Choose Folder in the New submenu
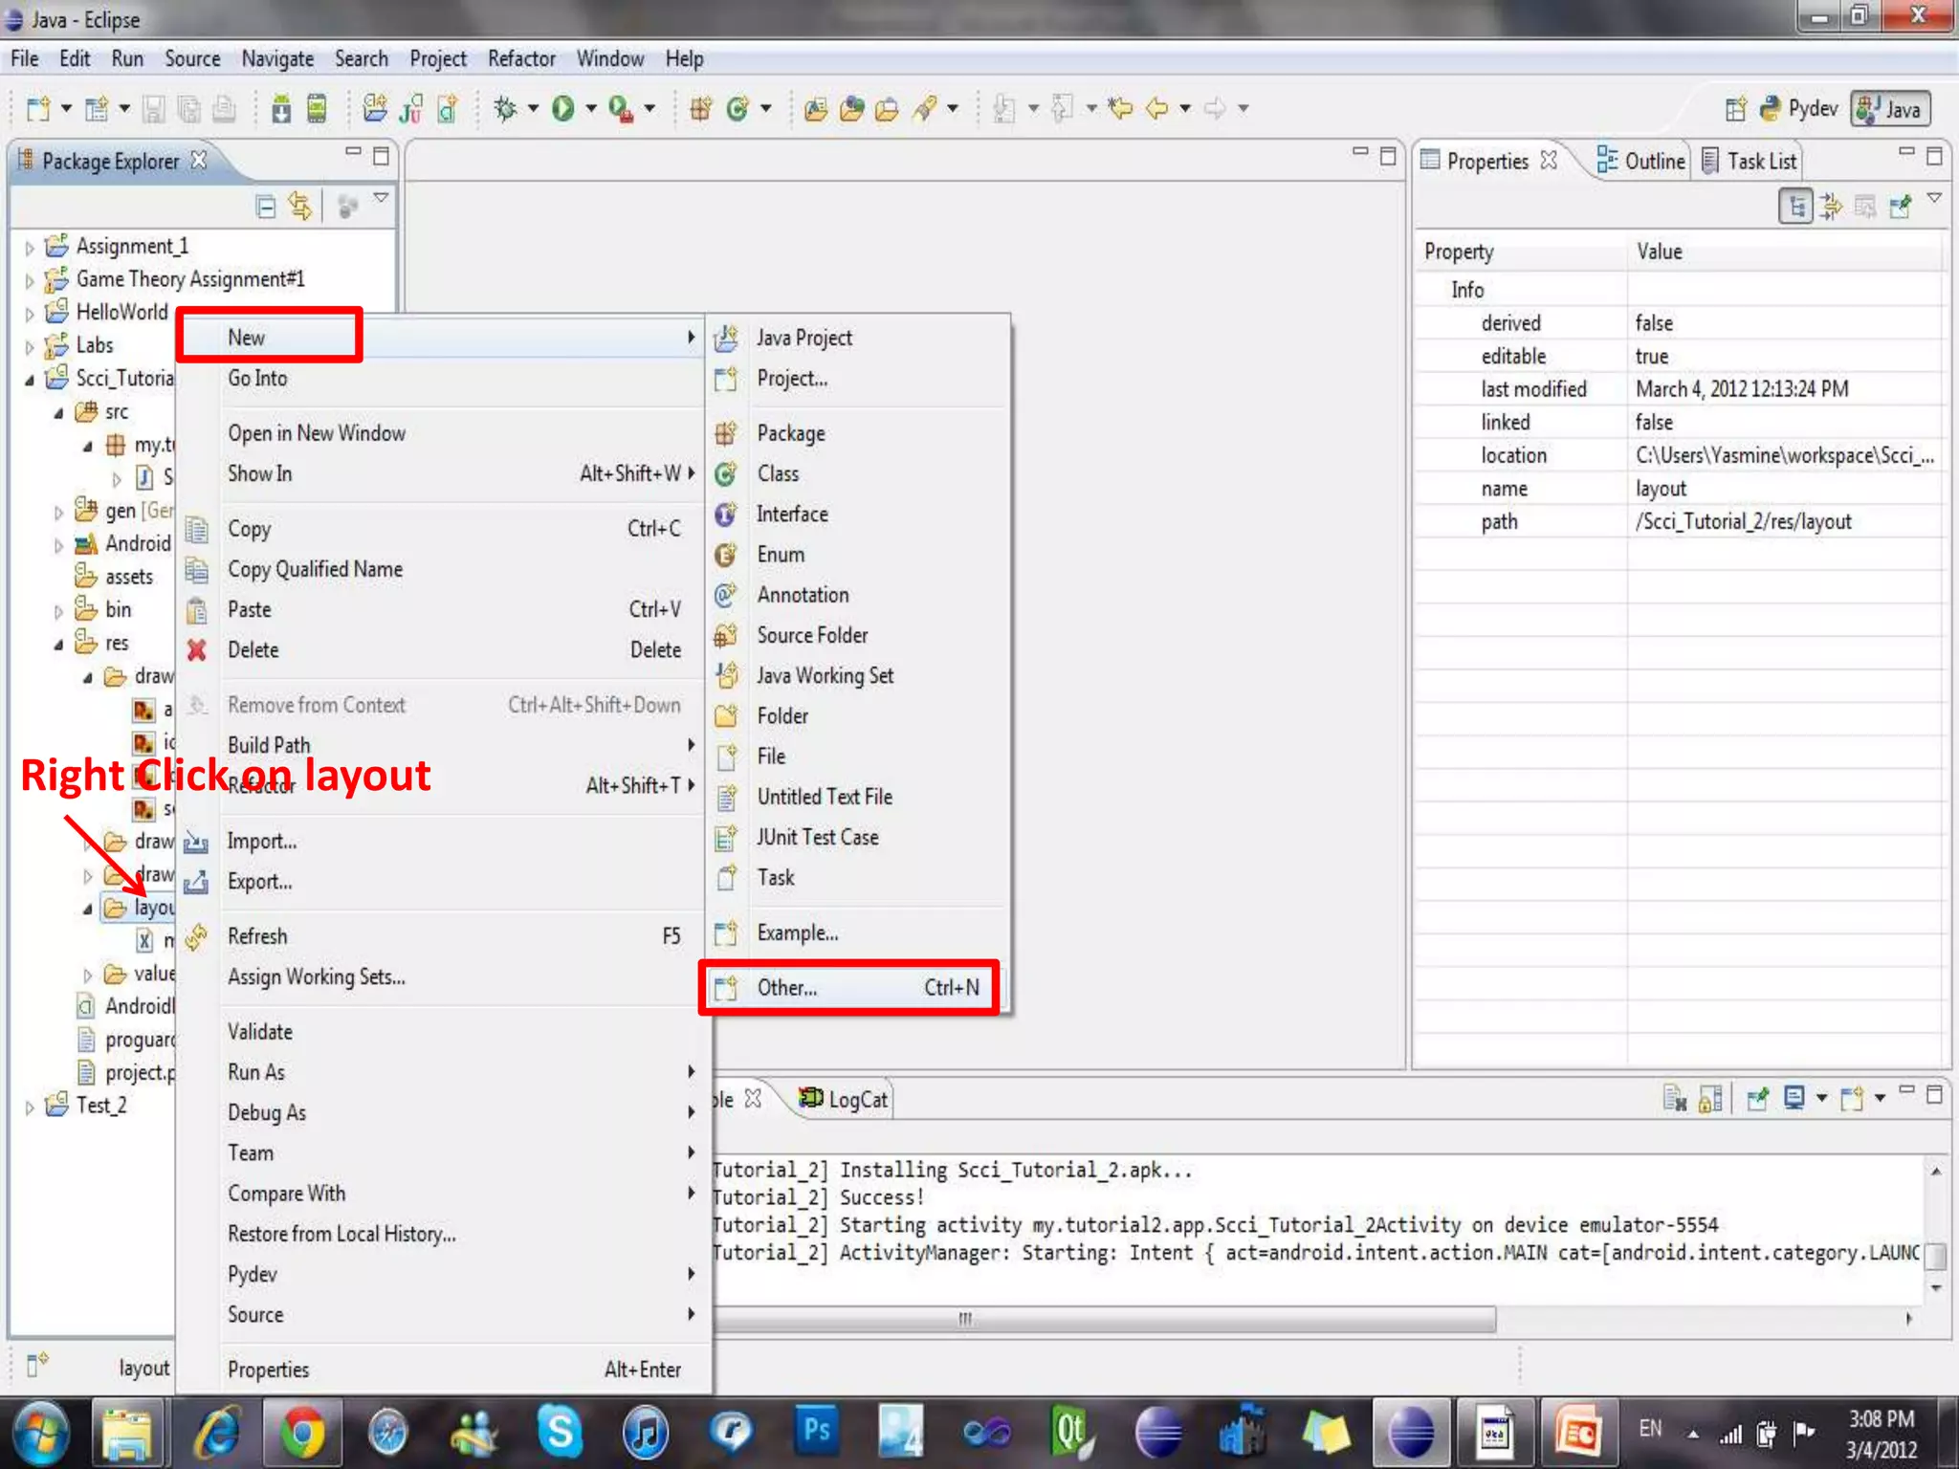Viewport: 1959px width, 1469px height. click(857, 715)
